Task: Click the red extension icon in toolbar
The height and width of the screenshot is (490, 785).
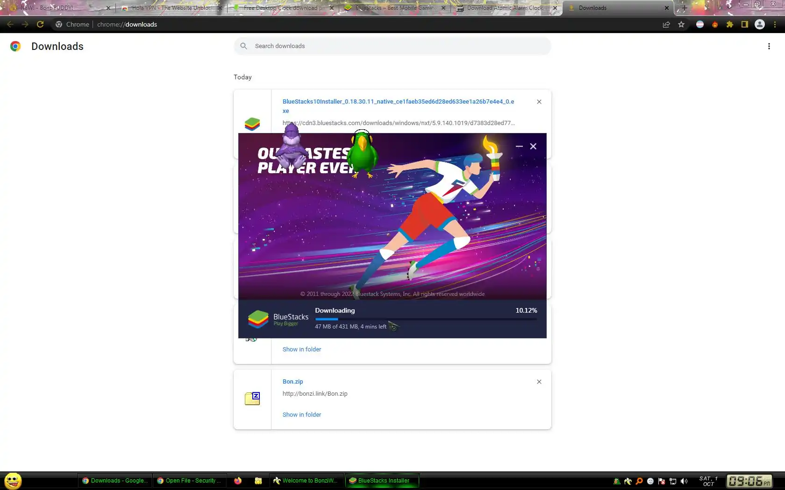Action: [715, 24]
